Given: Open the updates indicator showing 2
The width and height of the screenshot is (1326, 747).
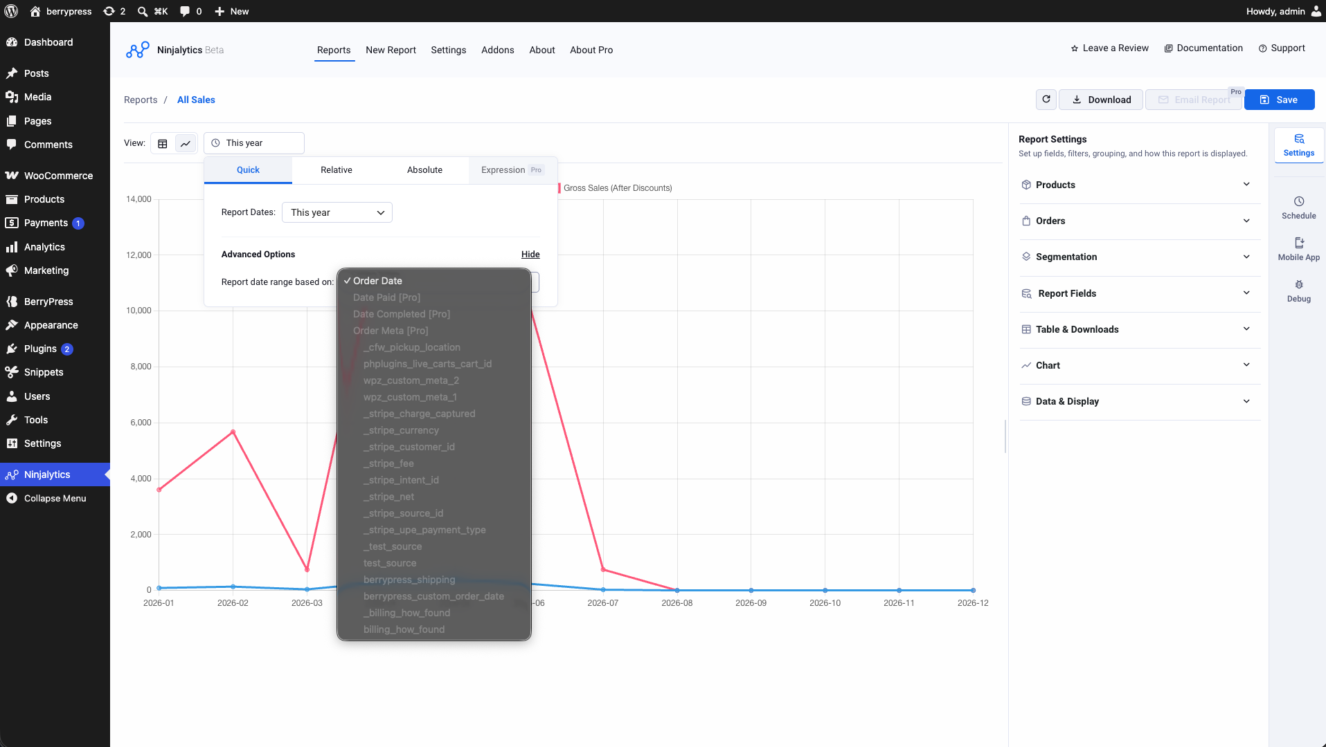Looking at the screenshot, I should 114,11.
